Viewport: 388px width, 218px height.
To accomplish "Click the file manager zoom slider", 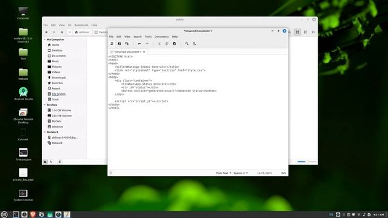I will pos(307,162).
